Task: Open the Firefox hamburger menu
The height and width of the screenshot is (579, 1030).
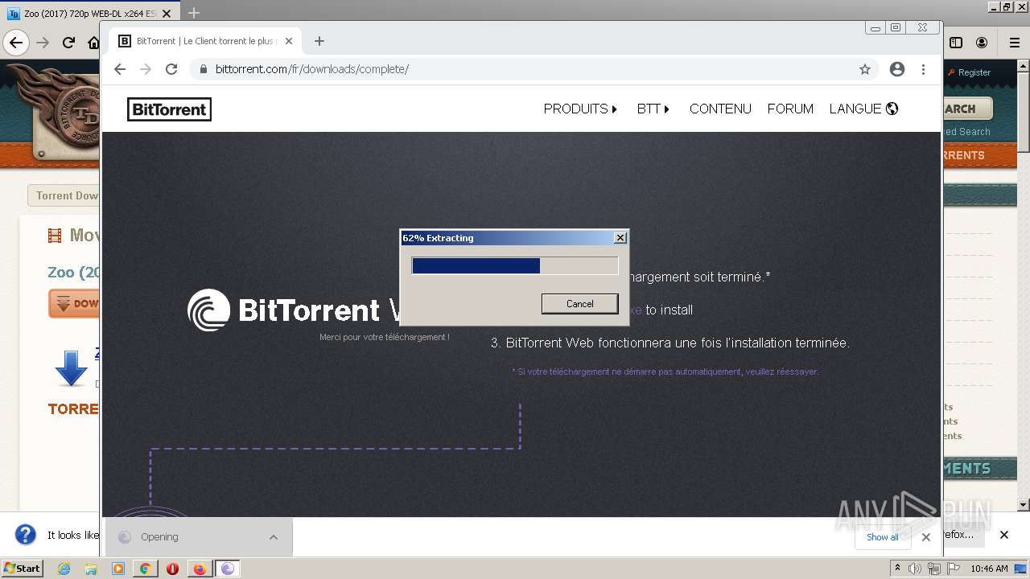Action: tap(1014, 43)
